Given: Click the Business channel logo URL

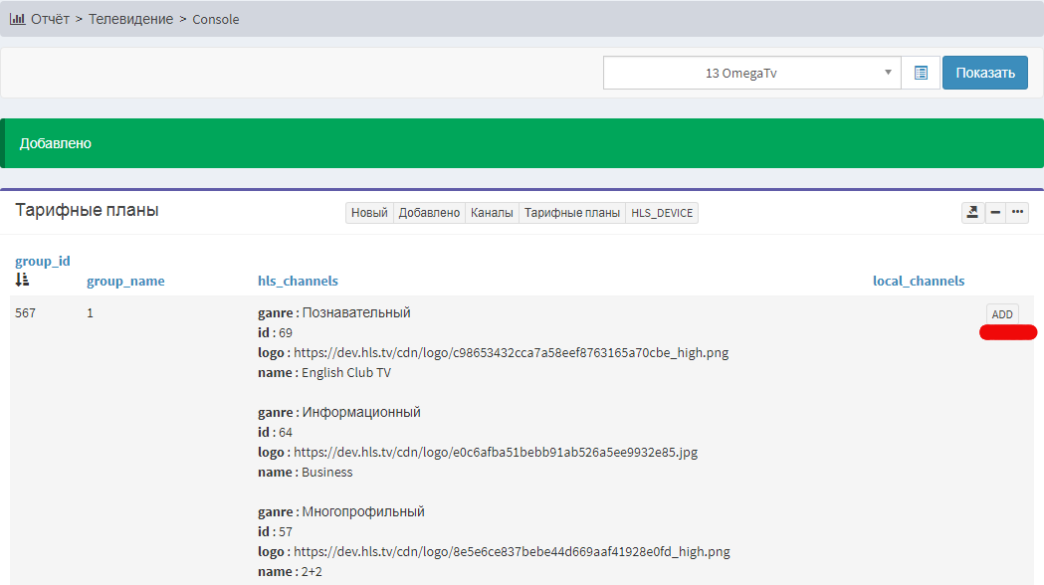Looking at the screenshot, I should pyautogui.click(x=496, y=453).
